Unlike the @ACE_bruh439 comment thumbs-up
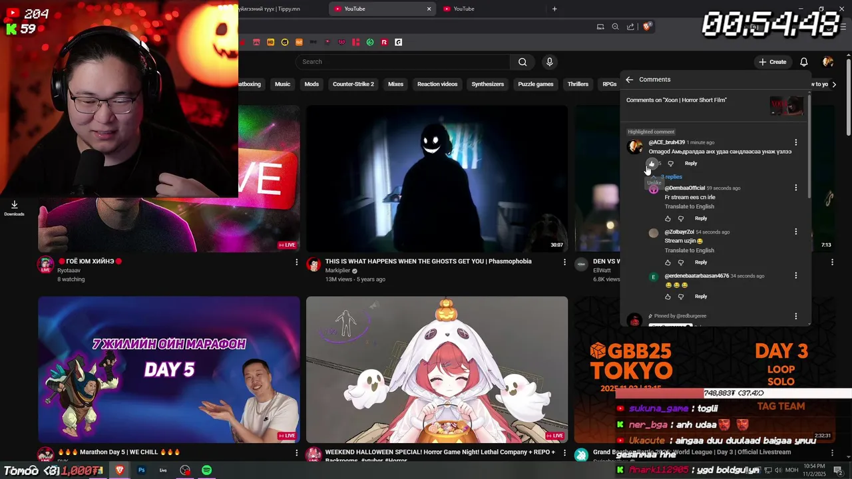This screenshot has width=852, height=479. click(652, 164)
